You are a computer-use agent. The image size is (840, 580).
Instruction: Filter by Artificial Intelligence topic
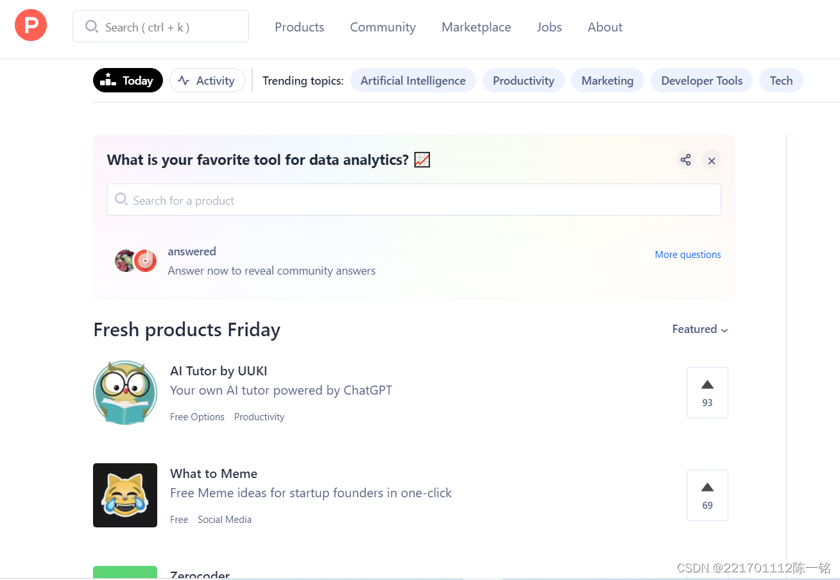[x=413, y=80]
